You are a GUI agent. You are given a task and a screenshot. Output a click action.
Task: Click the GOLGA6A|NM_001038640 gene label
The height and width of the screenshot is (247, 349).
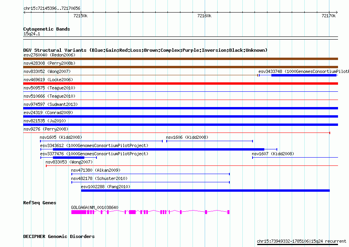pyautogui.click(x=95, y=207)
